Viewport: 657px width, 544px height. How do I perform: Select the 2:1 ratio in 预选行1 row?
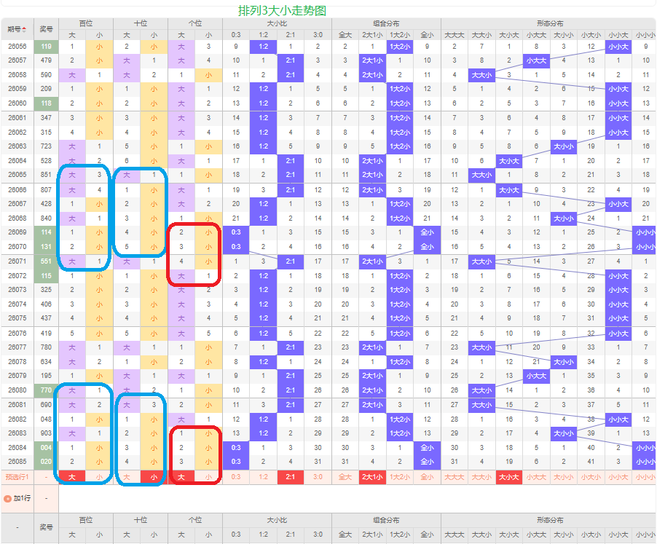[291, 477]
